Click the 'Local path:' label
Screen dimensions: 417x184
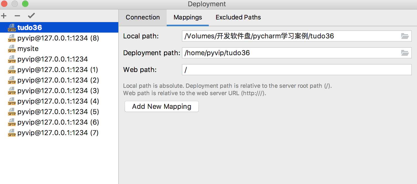tap(141, 36)
